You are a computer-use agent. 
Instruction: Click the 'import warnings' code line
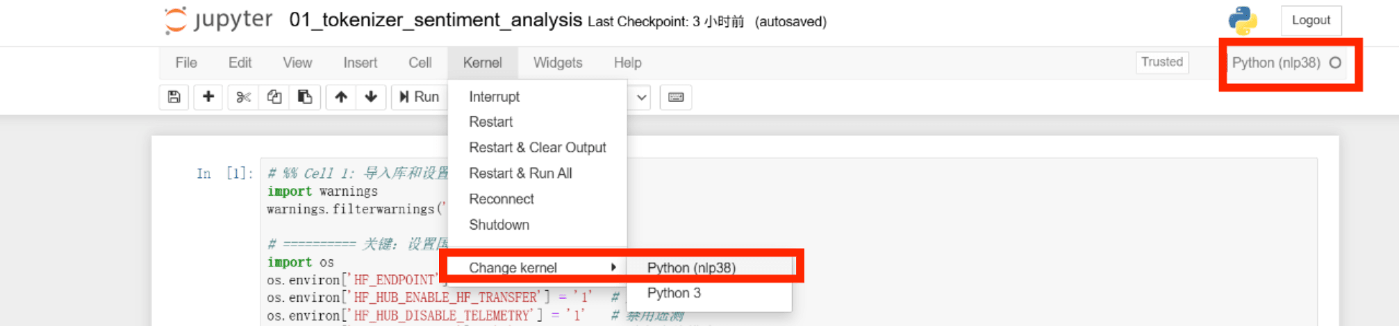322,191
